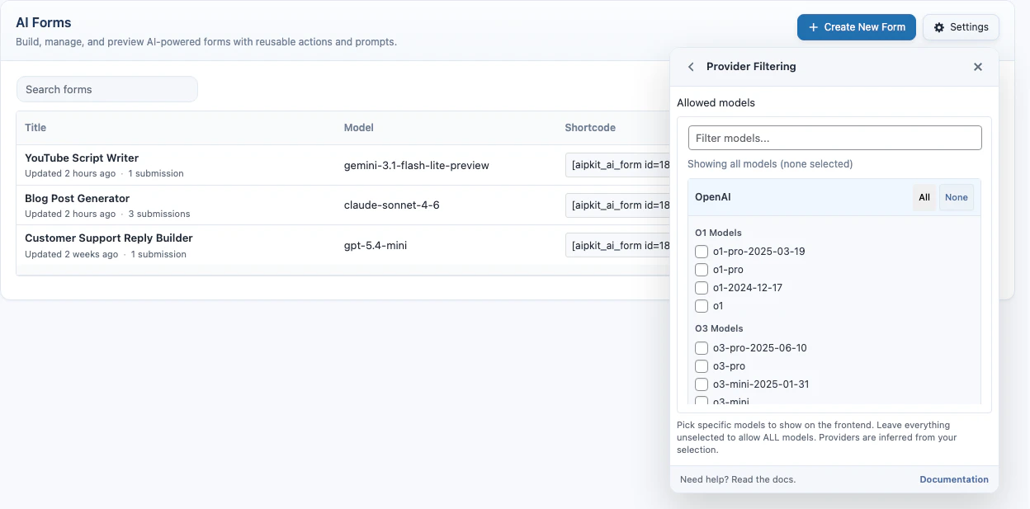Click the Filter models input box
The height and width of the screenshot is (509, 1030).
pyautogui.click(x=834, y=137)
